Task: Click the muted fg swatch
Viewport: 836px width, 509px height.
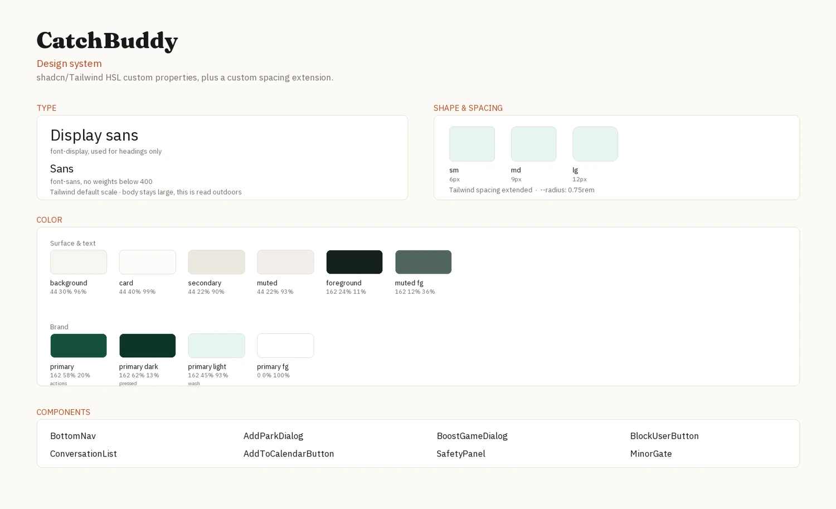Action: pyautogui.click(x=424, y=262)
